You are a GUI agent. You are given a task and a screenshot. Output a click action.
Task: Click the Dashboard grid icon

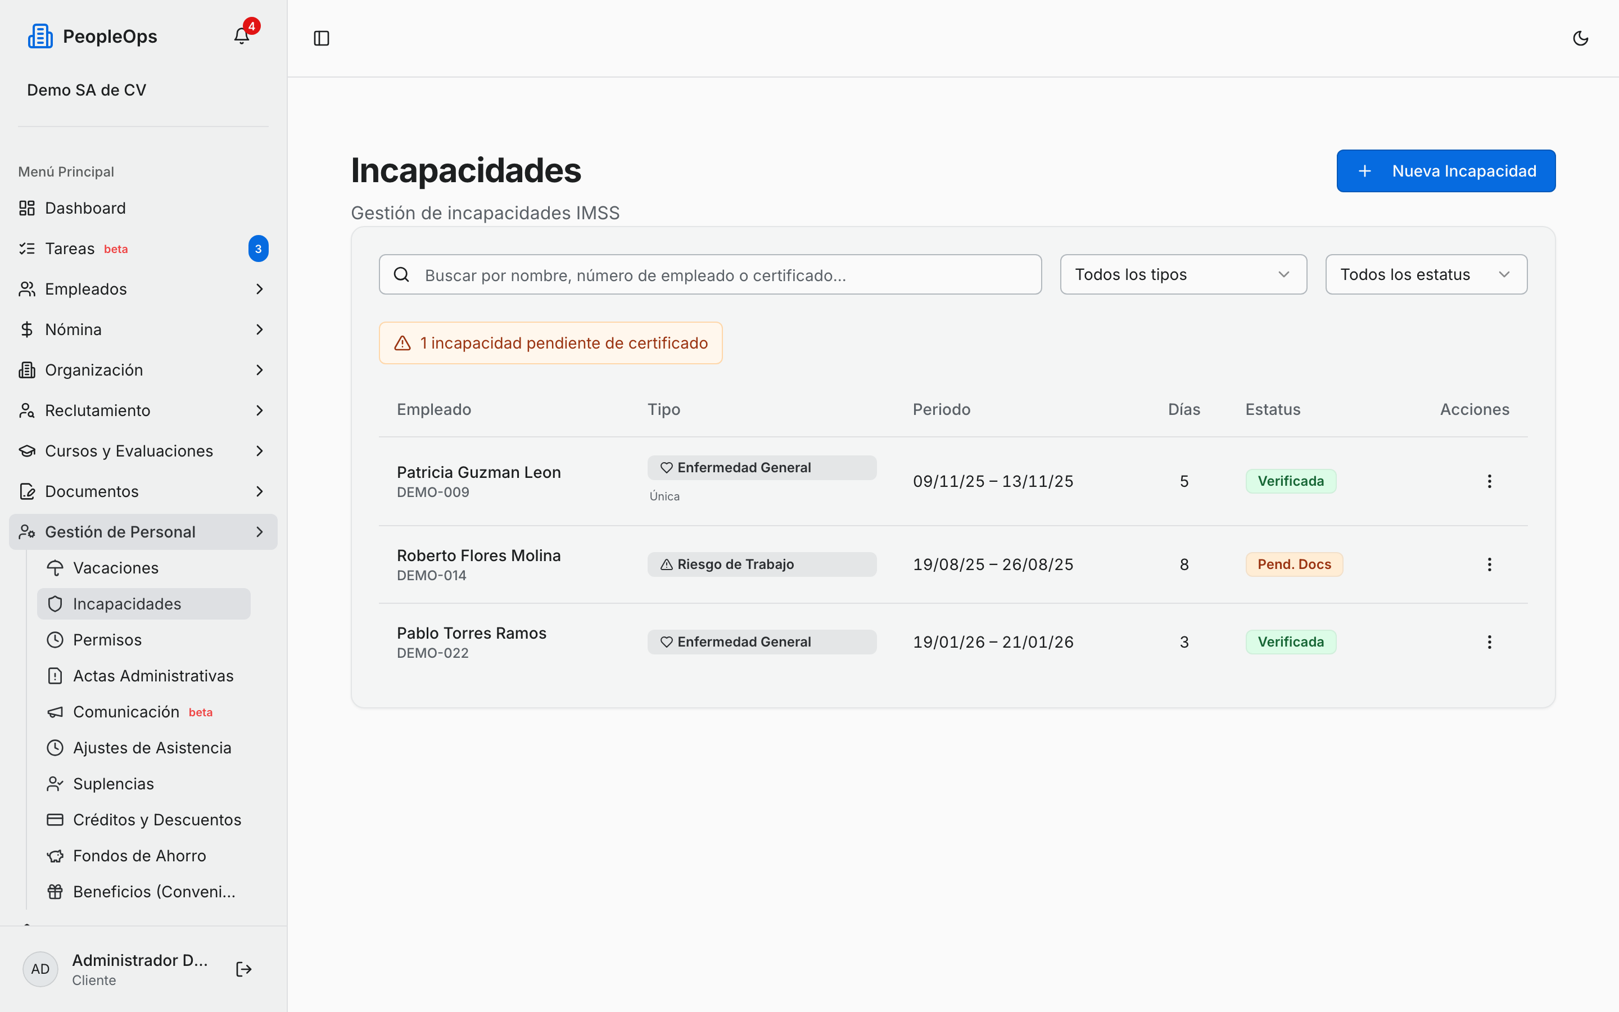[x=27, y=208]
